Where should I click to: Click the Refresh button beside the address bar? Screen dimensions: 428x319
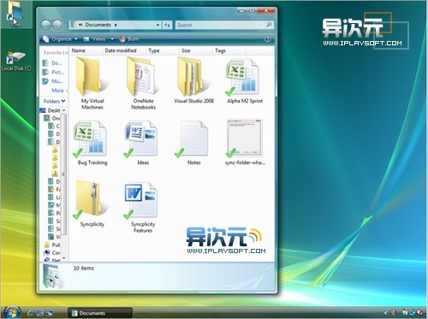pos(167,25)
